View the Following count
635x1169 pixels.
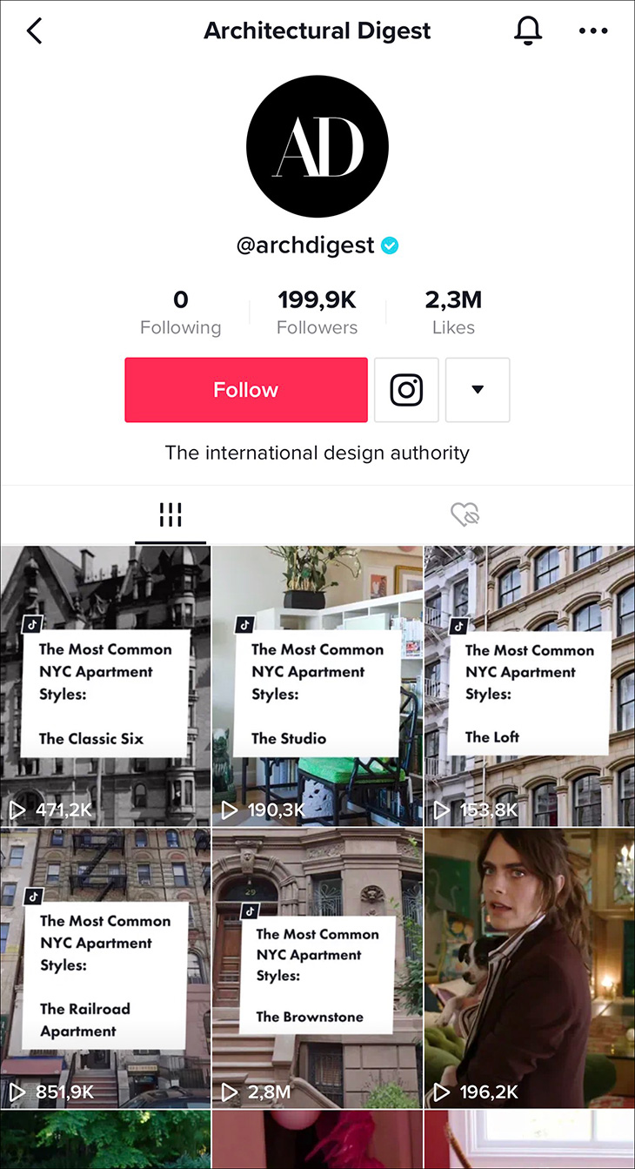pos(181,312)
